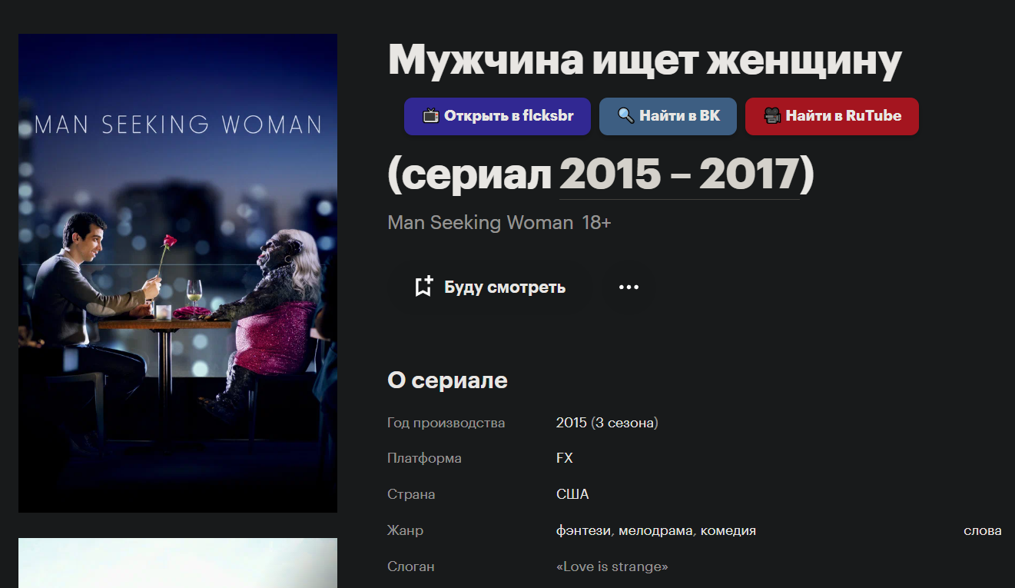Screen dimensions: 1015x588
Task: Click the 18+ age rating
Action: pos(596,223)
